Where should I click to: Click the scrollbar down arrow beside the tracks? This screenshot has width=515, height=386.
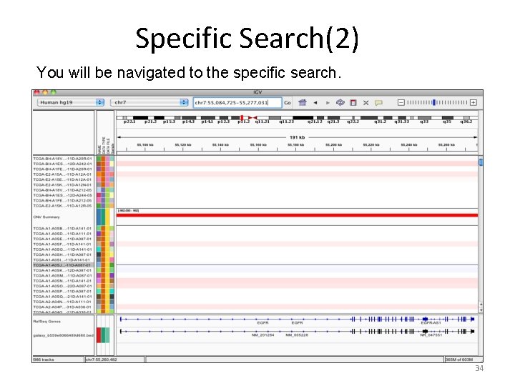click(x=481, y=310)
